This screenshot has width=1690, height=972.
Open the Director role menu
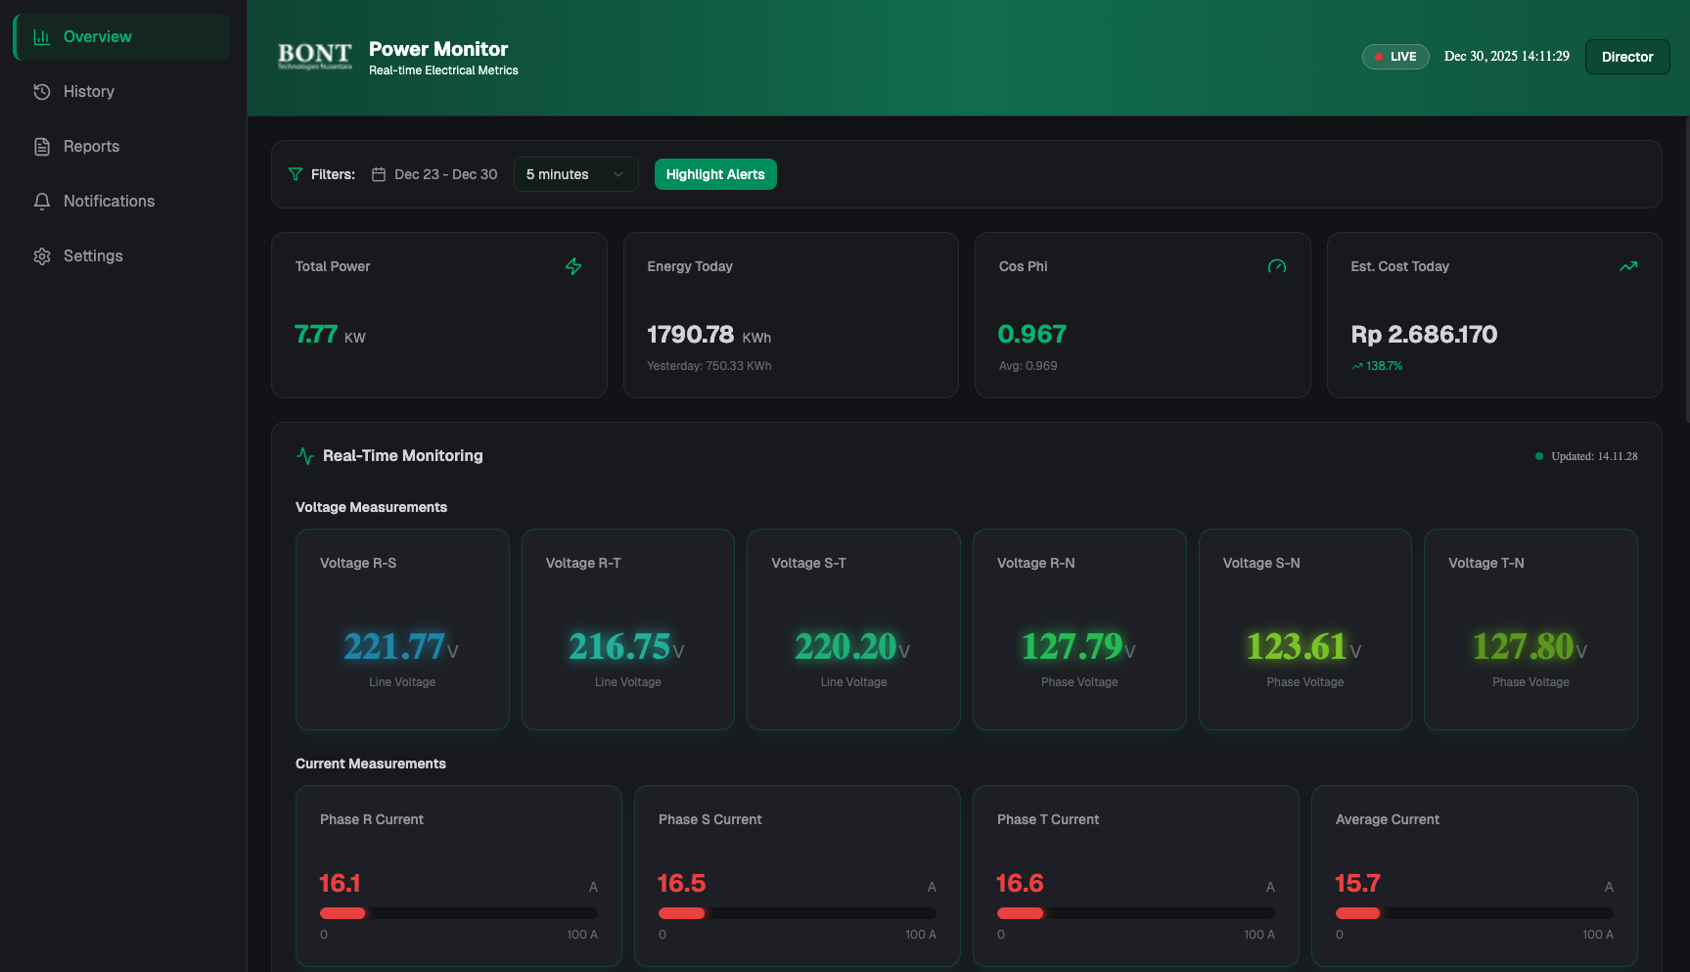click(x=1626, y=57)
